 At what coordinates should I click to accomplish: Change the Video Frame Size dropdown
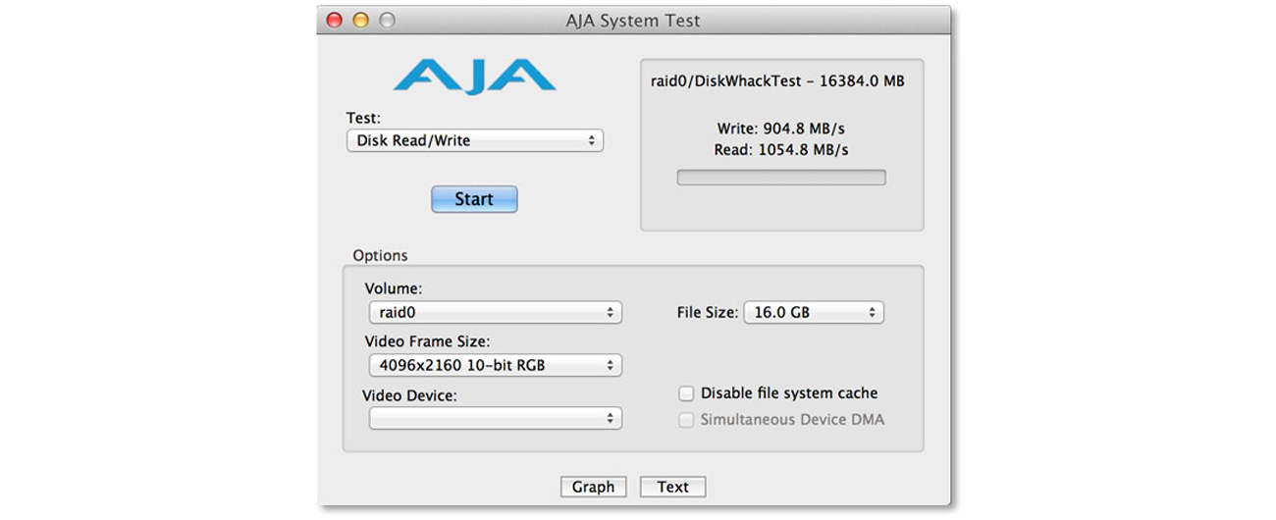[495, 366]
